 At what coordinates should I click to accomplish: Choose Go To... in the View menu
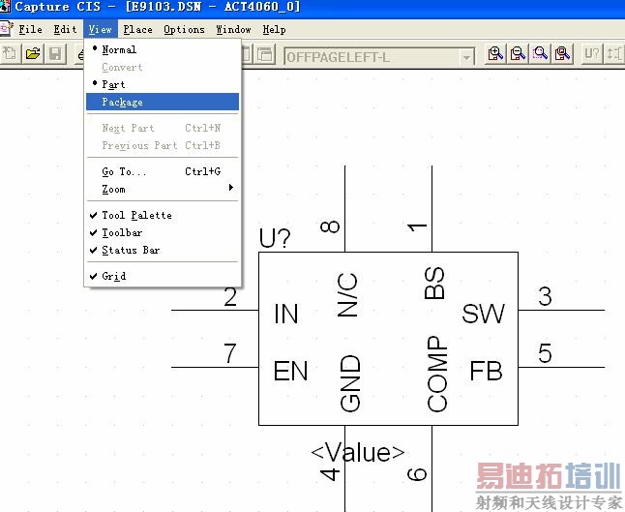click(x=163, y=172)
